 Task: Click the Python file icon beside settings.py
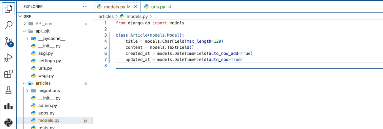pos(34,61)
